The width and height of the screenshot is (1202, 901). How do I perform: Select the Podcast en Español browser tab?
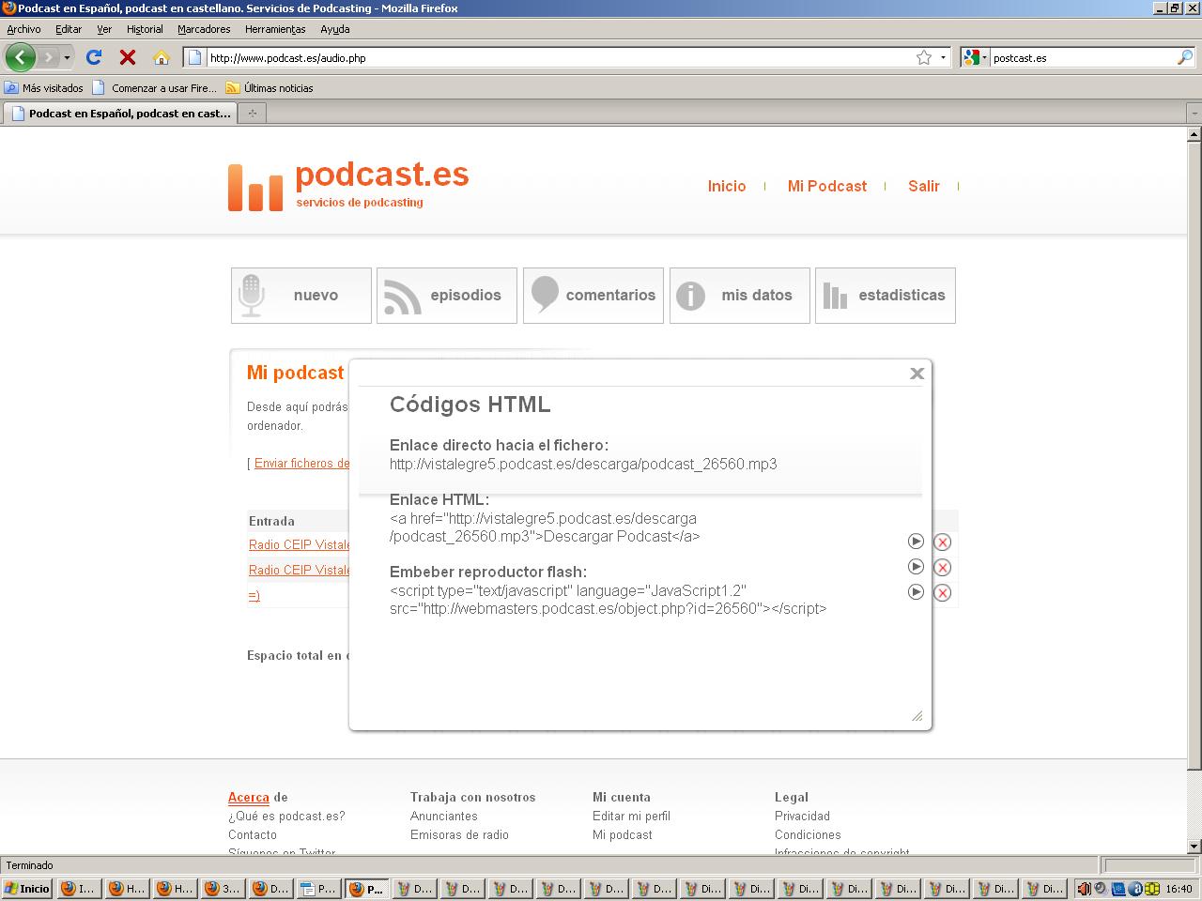119,114
